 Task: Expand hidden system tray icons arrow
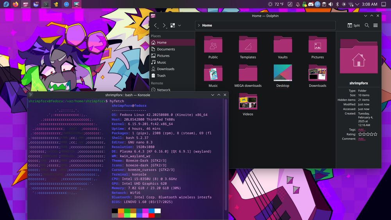pos(357,4)
